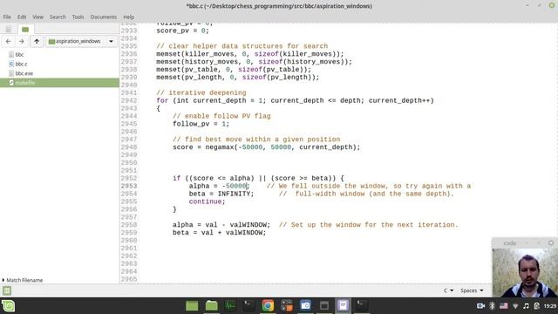Click the memset pv_length line
Viewport: 558px width, 314px height.
[238, 78]
